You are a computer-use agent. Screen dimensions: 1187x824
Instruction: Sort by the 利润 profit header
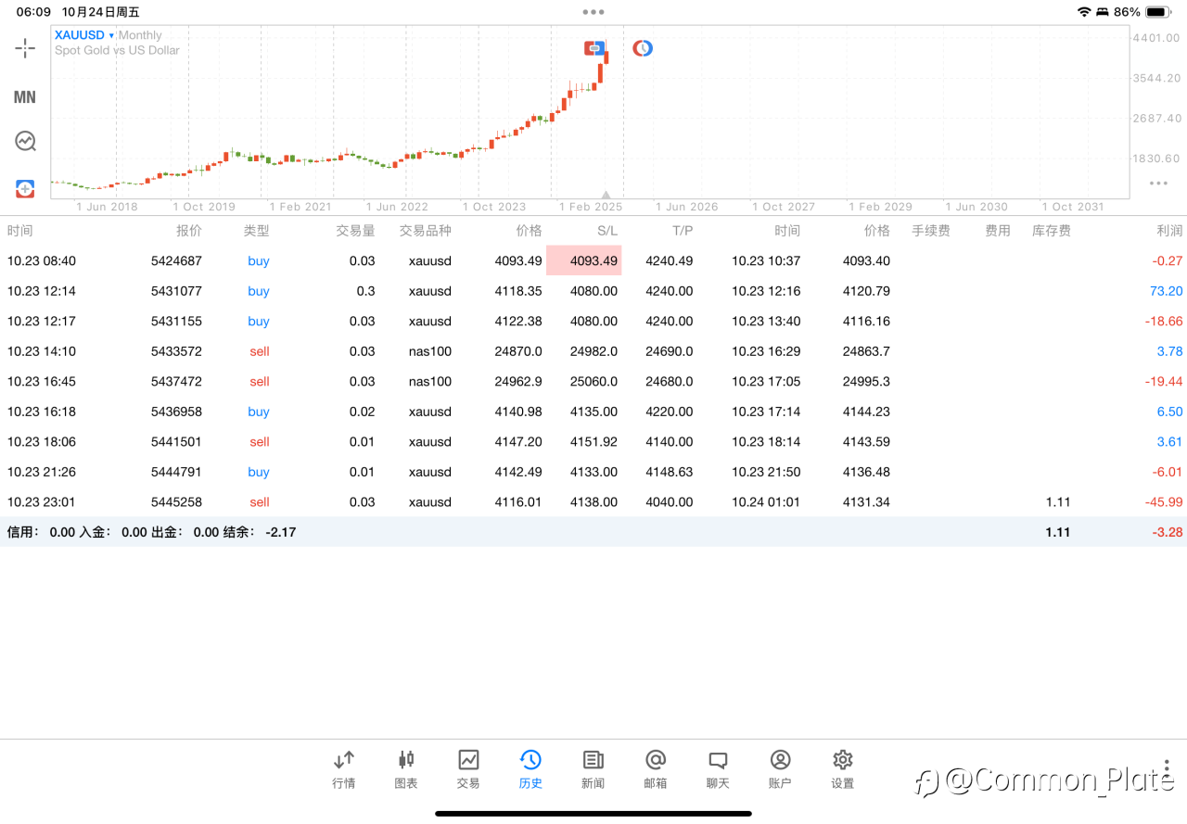(x=1169, y=231)
